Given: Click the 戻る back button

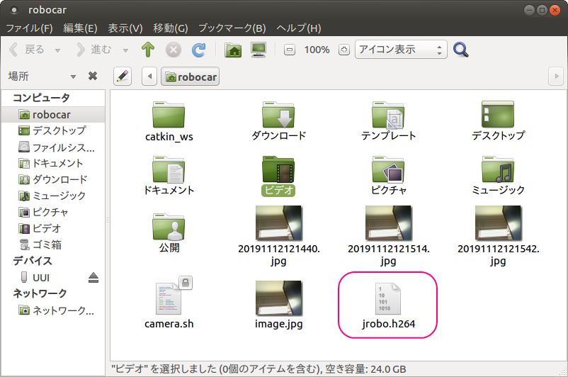Looking at the screenshot, I should tap(27, 50).
